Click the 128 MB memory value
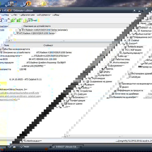Image resolution: width=152 pixels, height=152 pixels. coord(23,69)
